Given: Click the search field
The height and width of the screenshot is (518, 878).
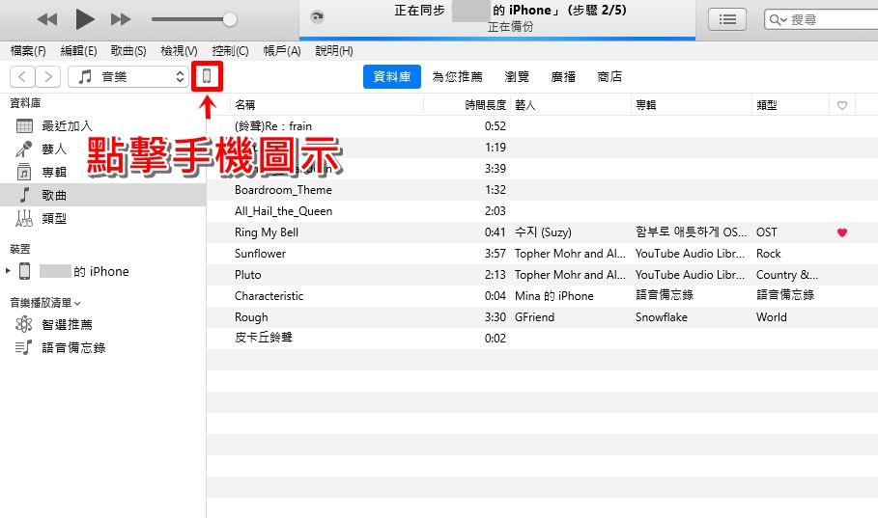Looking at the screenshot, I should (821, 19).
